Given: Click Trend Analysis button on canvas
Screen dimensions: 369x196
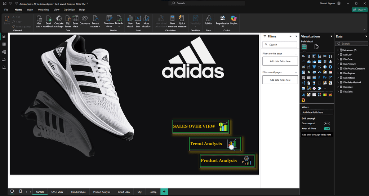Looking at the screenshot, I should pyautogui.click(x=215, y=144).
